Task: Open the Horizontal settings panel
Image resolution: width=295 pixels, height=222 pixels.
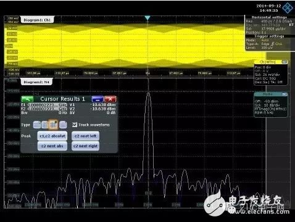Action: 270,17
